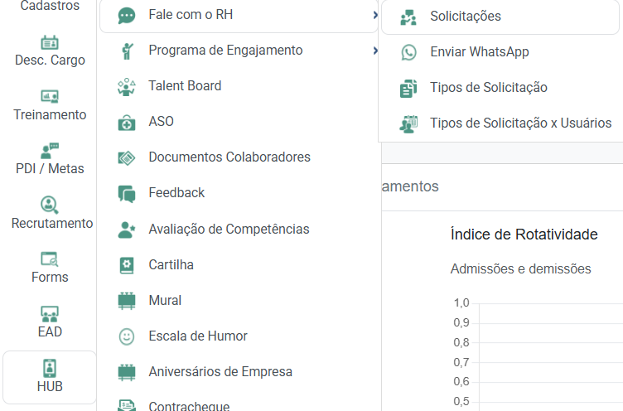This screenshot has height=411, width=623.
Task: Click the ASO medical kit icon
Action: [x=126, y=122]
